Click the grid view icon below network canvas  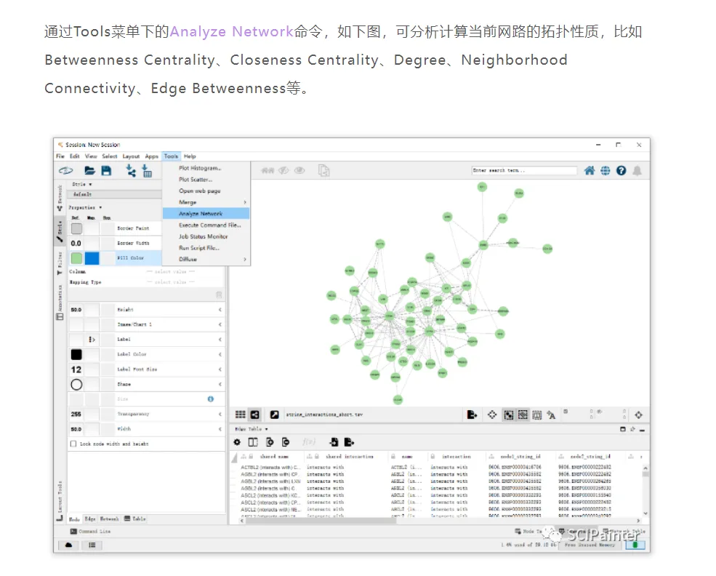(x=240, y=415)
